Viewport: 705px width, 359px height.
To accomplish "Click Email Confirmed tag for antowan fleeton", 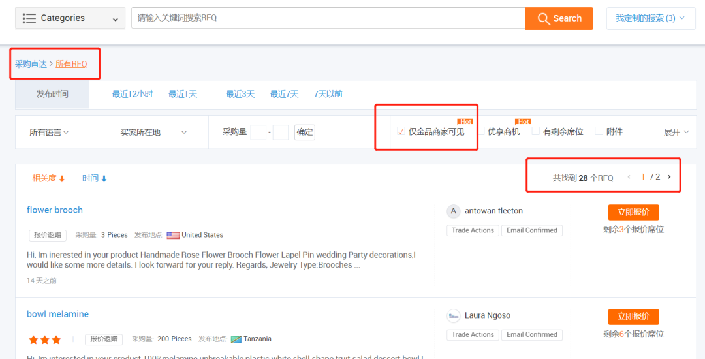I will pyautogui.click(x=532, y=230).
